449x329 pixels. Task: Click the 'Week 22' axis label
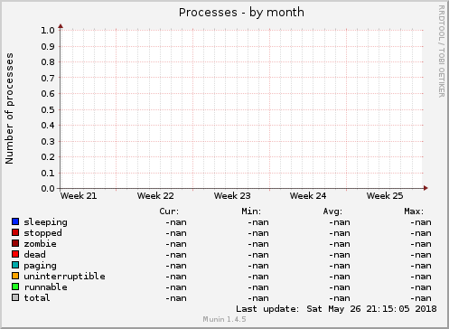click(x=155, y=196)
